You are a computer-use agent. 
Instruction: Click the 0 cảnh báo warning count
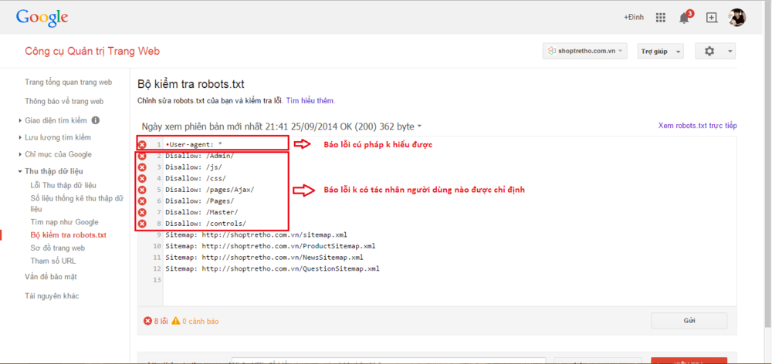click(201, 322)
